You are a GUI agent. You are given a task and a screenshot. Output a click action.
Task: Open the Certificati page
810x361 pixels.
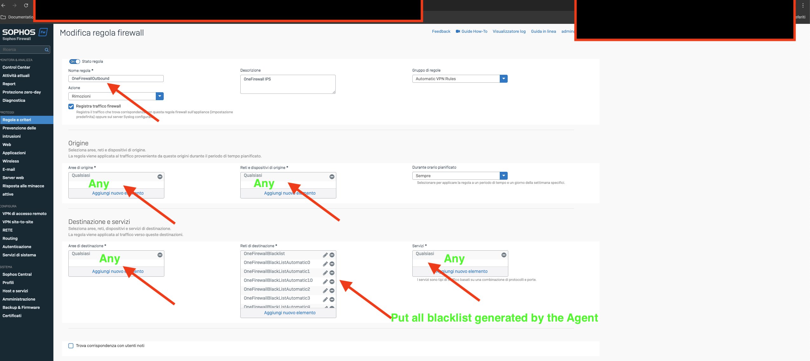tap(12, 316)
